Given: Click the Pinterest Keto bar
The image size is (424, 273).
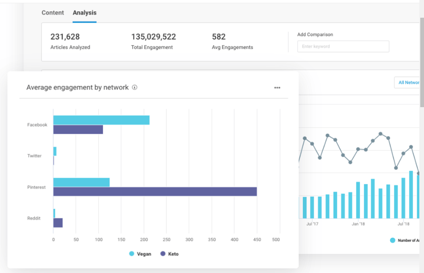Looking at the screenshot, I should (155, 191).
